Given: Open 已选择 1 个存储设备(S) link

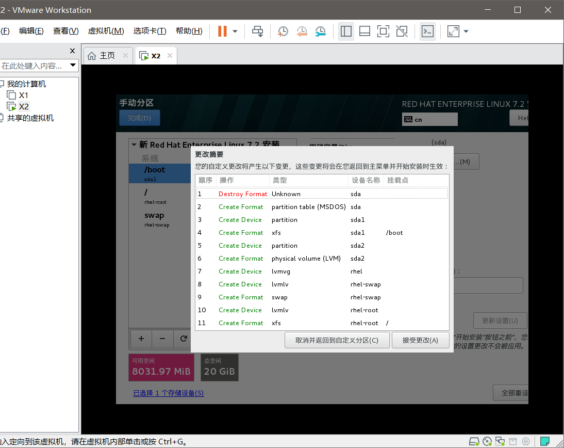Looking at the screenshot, I should click(169, 393).
